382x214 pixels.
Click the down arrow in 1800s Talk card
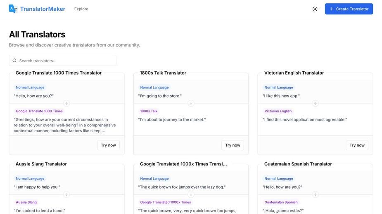point(191,103)
